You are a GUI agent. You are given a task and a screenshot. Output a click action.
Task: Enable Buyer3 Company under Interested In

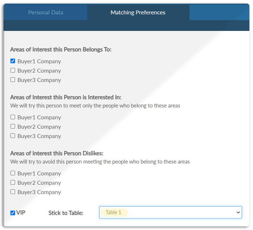pyautogui.click(x=13, y=136)
